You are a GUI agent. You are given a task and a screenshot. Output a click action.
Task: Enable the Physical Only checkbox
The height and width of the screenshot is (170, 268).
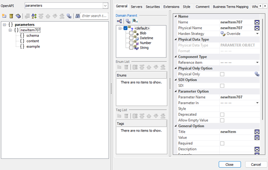point(222,74)
